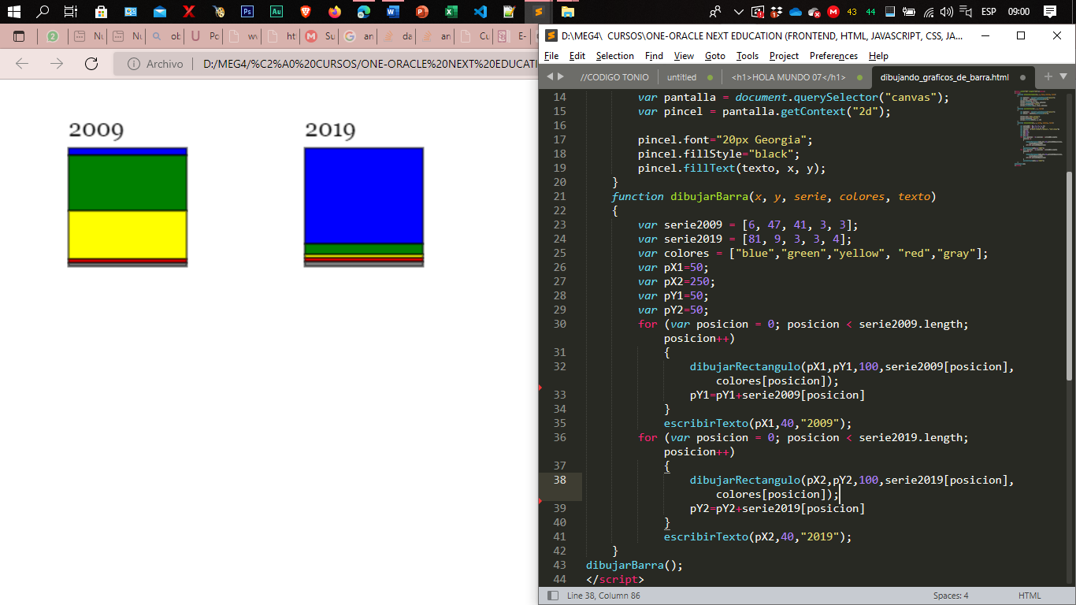Open the Preferences menu
This screenshot has width=1076, height=605.
833,56
